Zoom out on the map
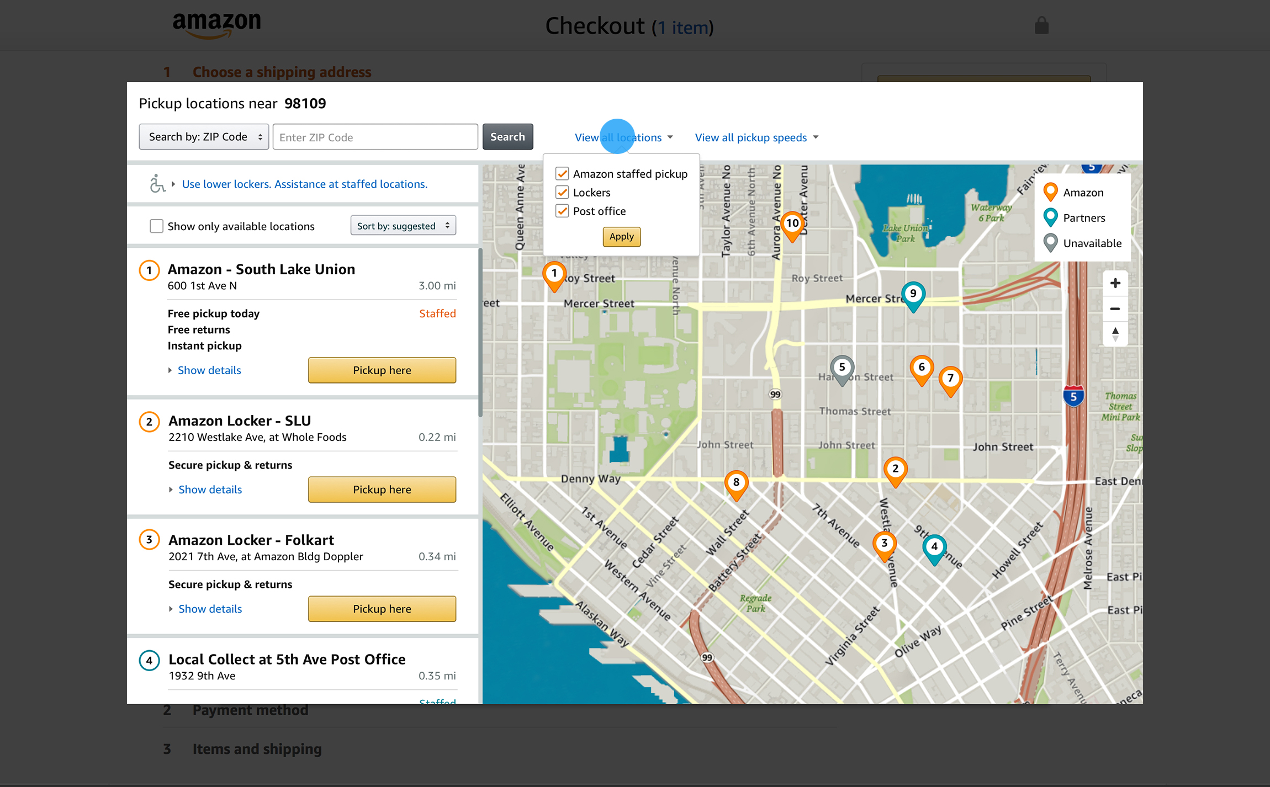Screen dimensions: 1270x787 point(1115,309)
